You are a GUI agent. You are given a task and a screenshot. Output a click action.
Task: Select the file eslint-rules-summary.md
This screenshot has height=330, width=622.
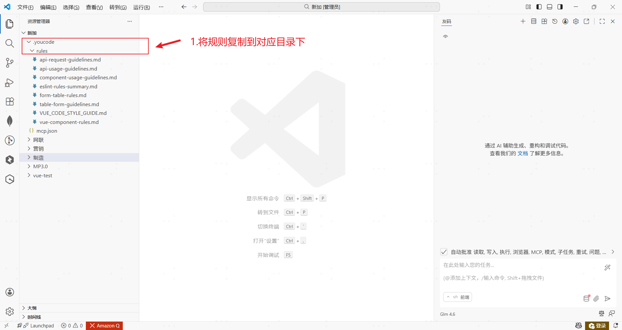(x=68, y=86)
